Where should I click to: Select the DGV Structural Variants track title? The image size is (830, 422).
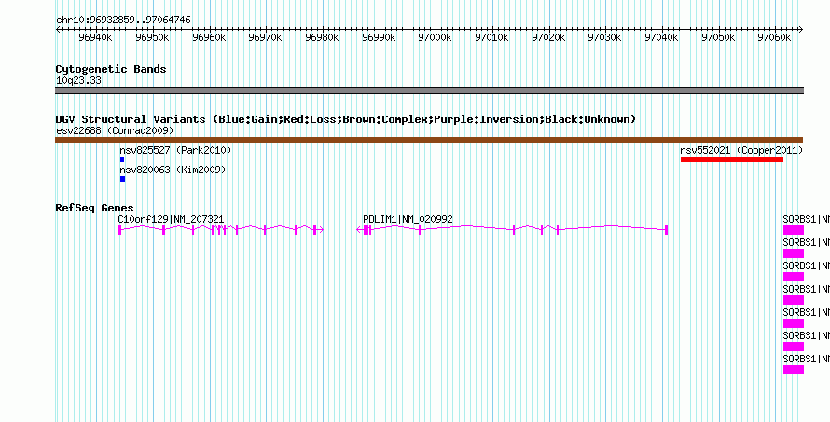(346, 119)
